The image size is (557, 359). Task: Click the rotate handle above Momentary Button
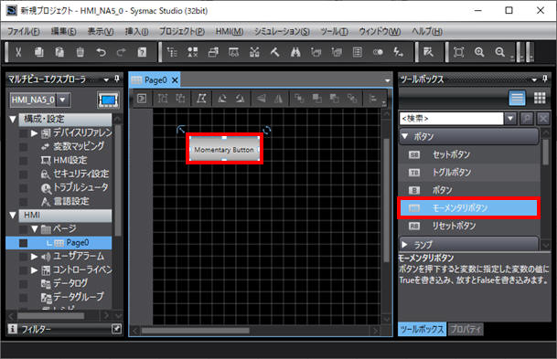coord(266,131)
